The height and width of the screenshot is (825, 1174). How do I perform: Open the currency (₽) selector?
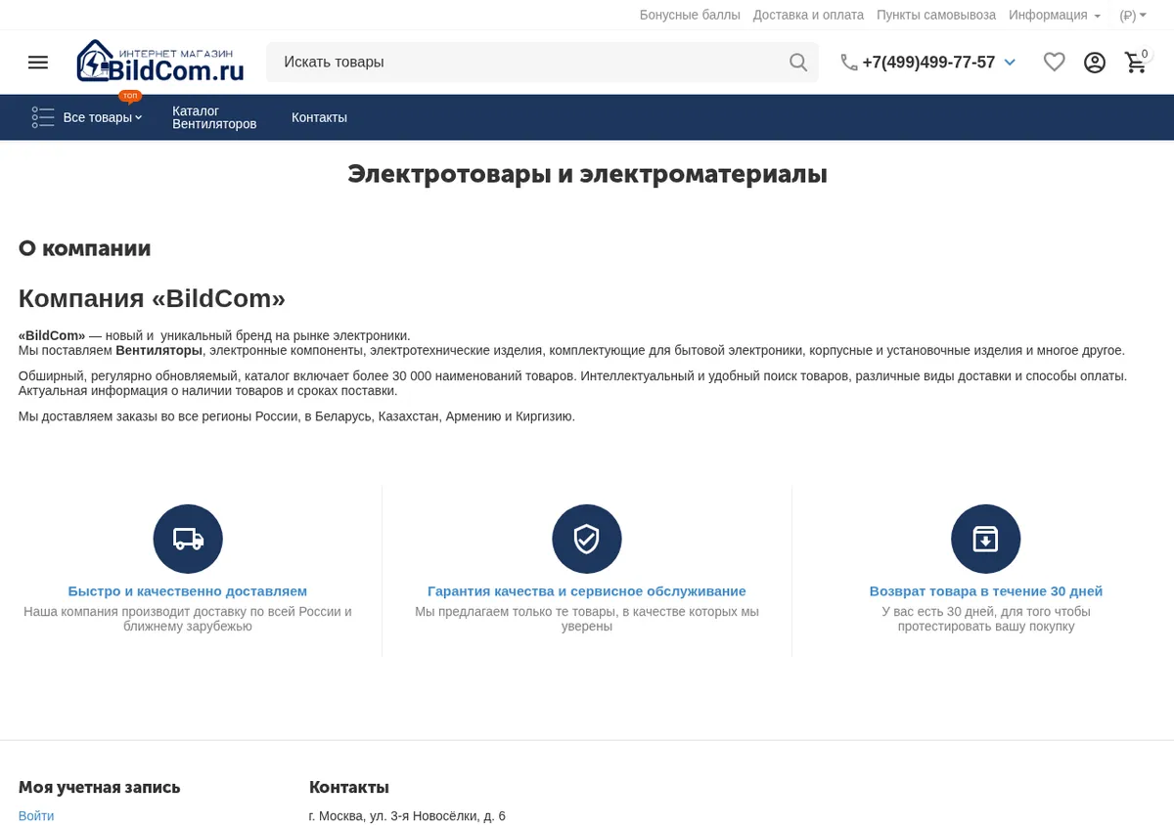[x=1133, y=15]
